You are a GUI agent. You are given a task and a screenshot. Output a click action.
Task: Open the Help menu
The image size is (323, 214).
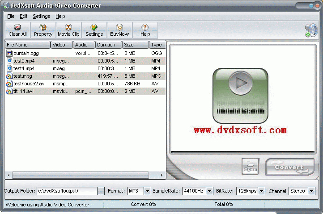tap(60, 16)
